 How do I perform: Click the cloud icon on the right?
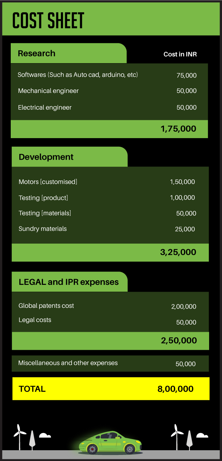[202, 436]
